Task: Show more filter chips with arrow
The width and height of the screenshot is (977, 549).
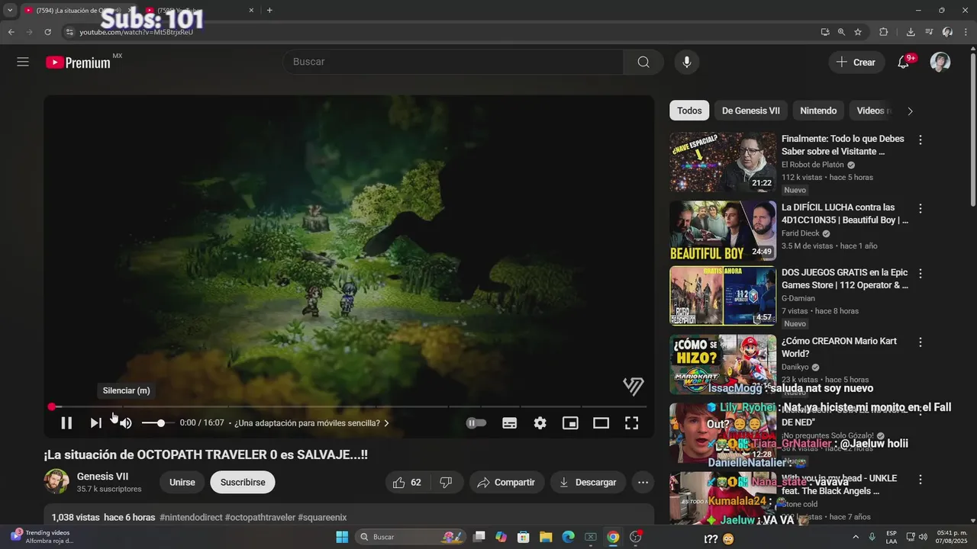Action: (910, 111)
